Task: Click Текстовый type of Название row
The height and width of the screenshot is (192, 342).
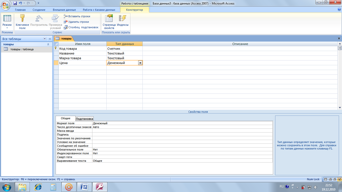Action: (x=124, y=53)
